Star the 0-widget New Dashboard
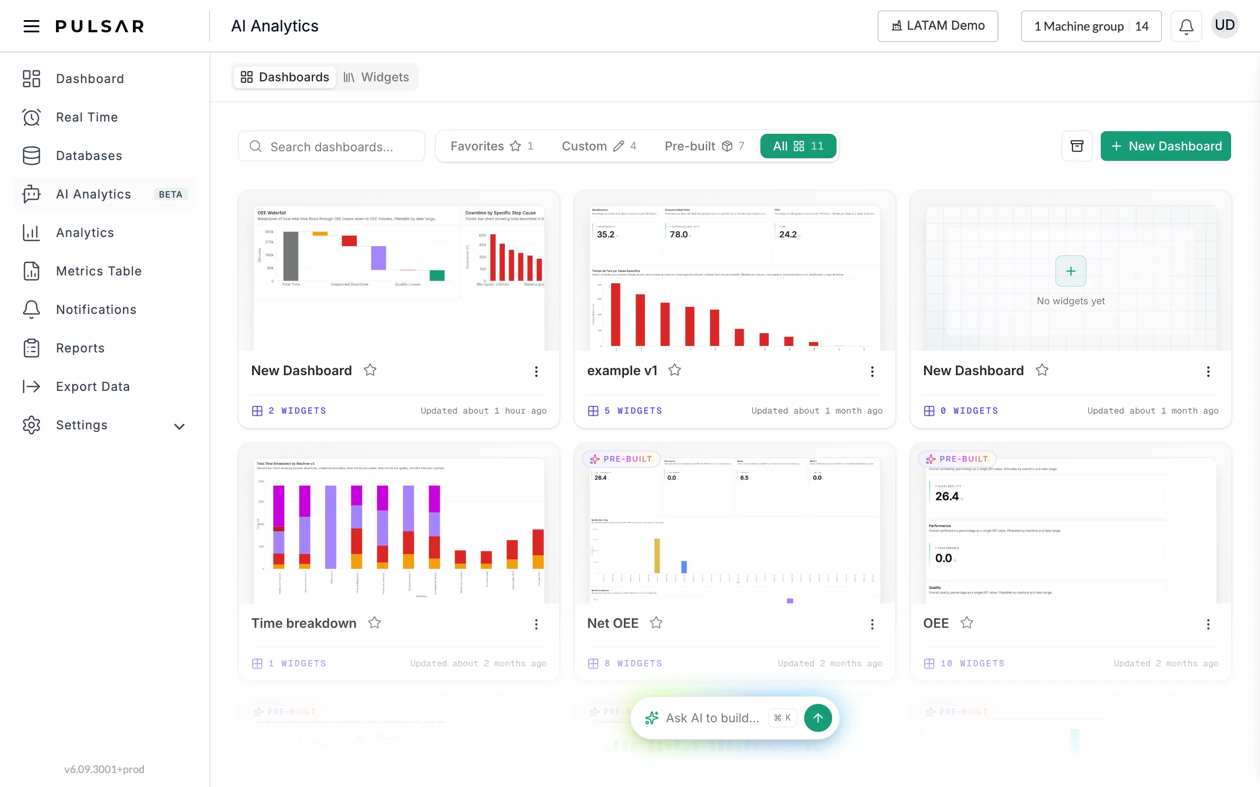 click(1042, 370)
